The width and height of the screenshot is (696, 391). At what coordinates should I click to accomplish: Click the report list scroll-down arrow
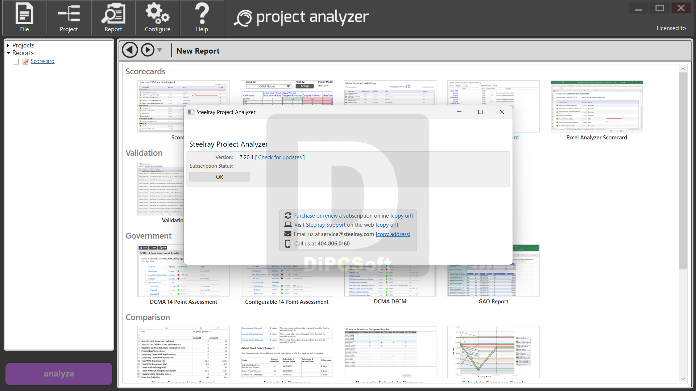point(683,379)
